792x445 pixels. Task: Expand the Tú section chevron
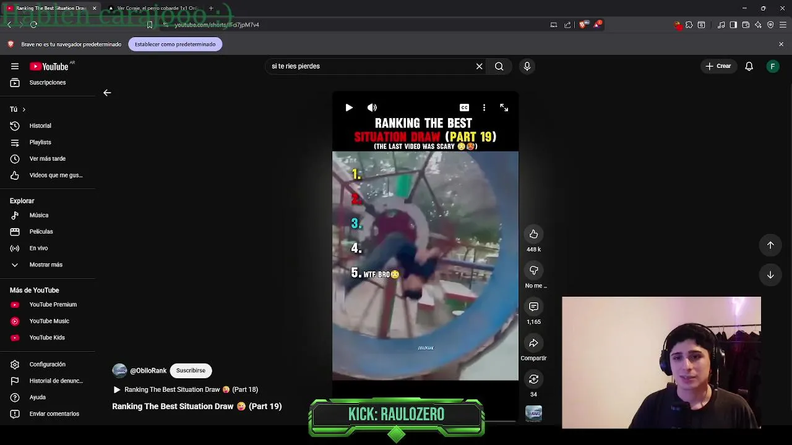click(x=24, y=109)
